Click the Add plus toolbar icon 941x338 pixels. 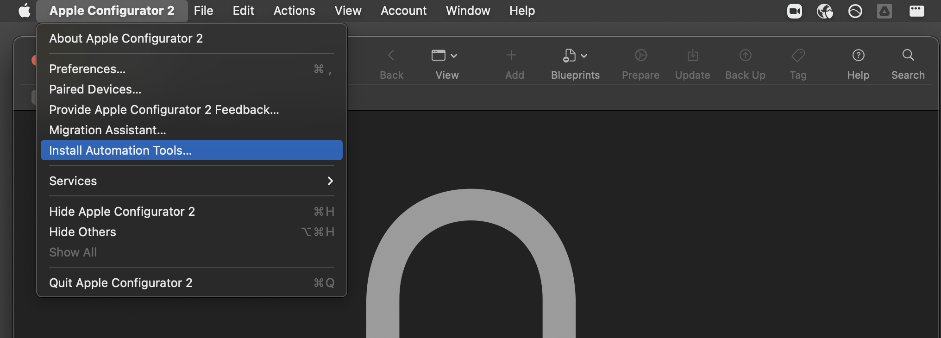point(511,55)
